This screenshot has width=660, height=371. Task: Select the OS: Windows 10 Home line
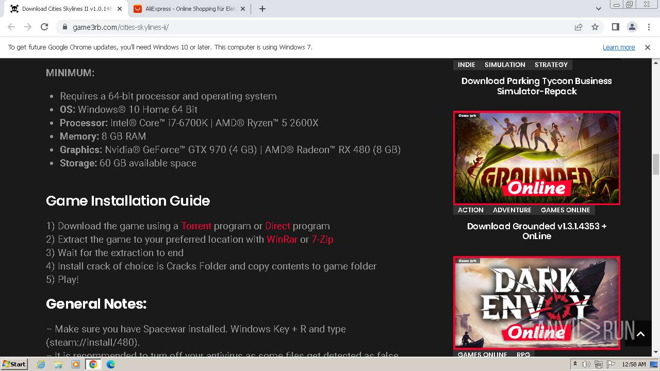click(128, 109)
